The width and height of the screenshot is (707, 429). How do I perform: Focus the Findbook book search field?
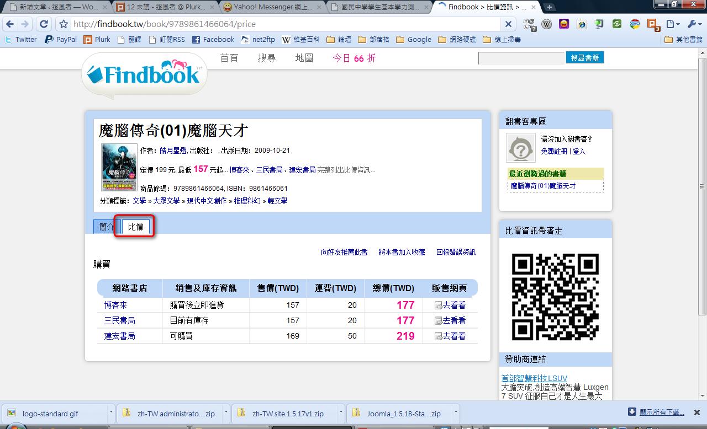pyautogui.click(x=521, y=58)
